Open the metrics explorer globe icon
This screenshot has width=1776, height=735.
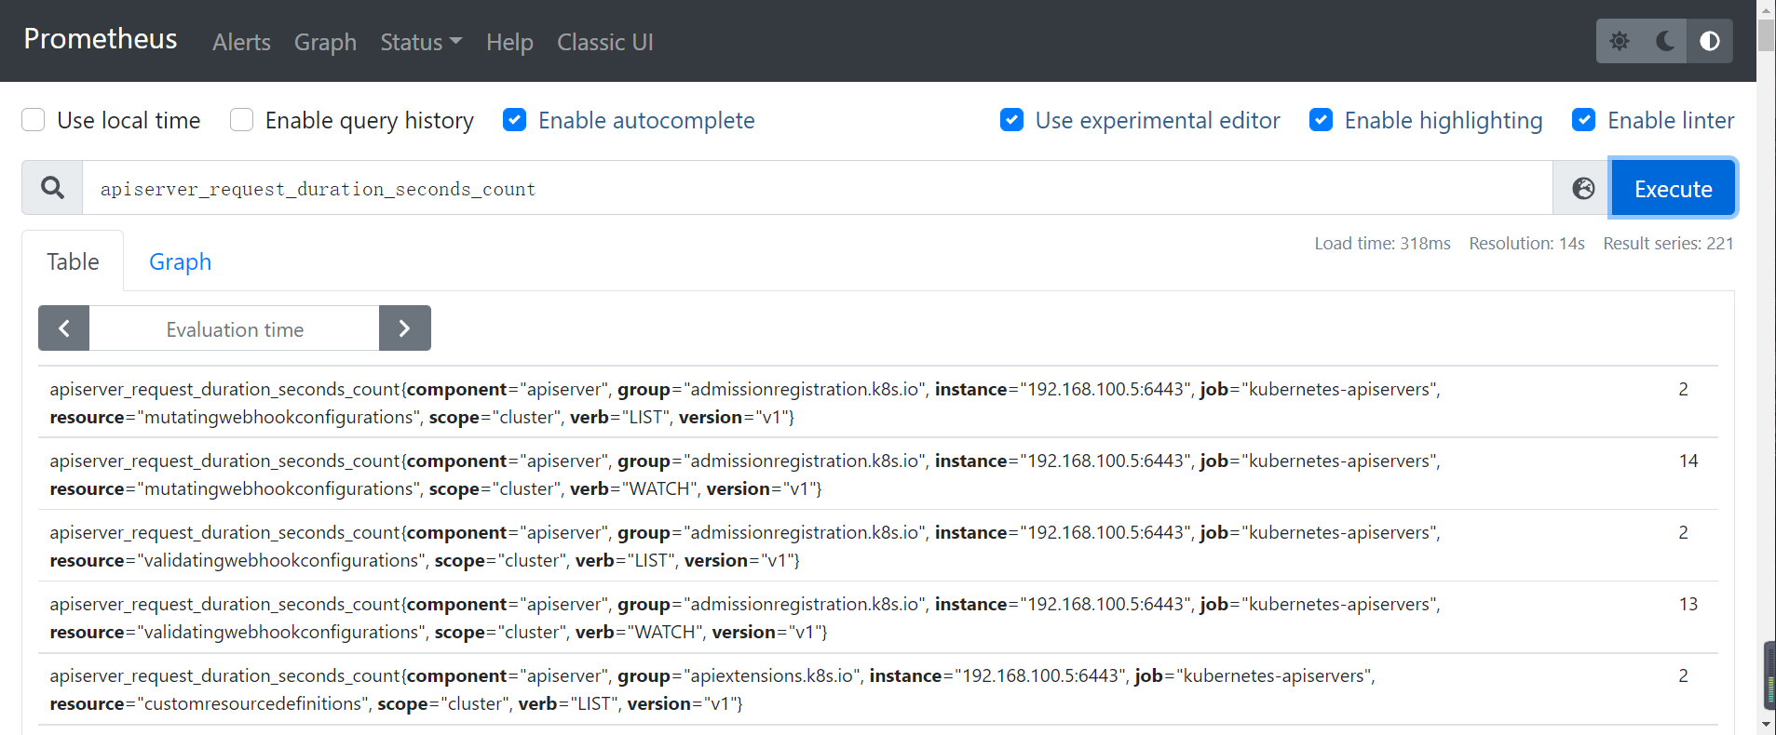[x=1583, y=189]
